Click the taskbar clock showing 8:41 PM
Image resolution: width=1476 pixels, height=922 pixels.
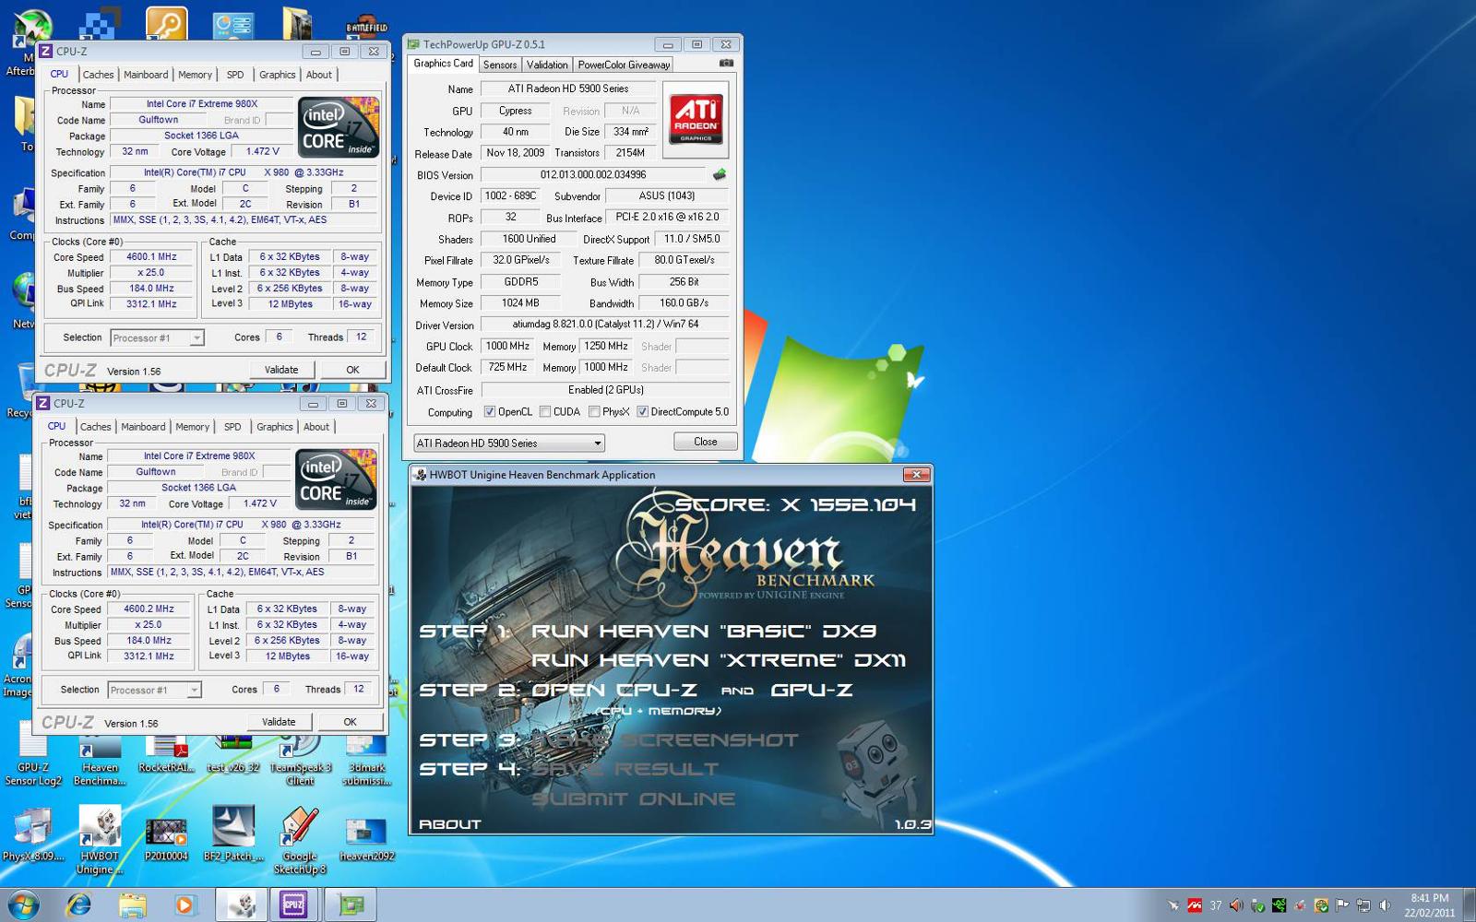[1430, 905]
